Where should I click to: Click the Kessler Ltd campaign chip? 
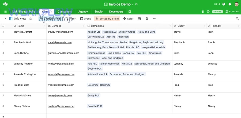point(94,32)
